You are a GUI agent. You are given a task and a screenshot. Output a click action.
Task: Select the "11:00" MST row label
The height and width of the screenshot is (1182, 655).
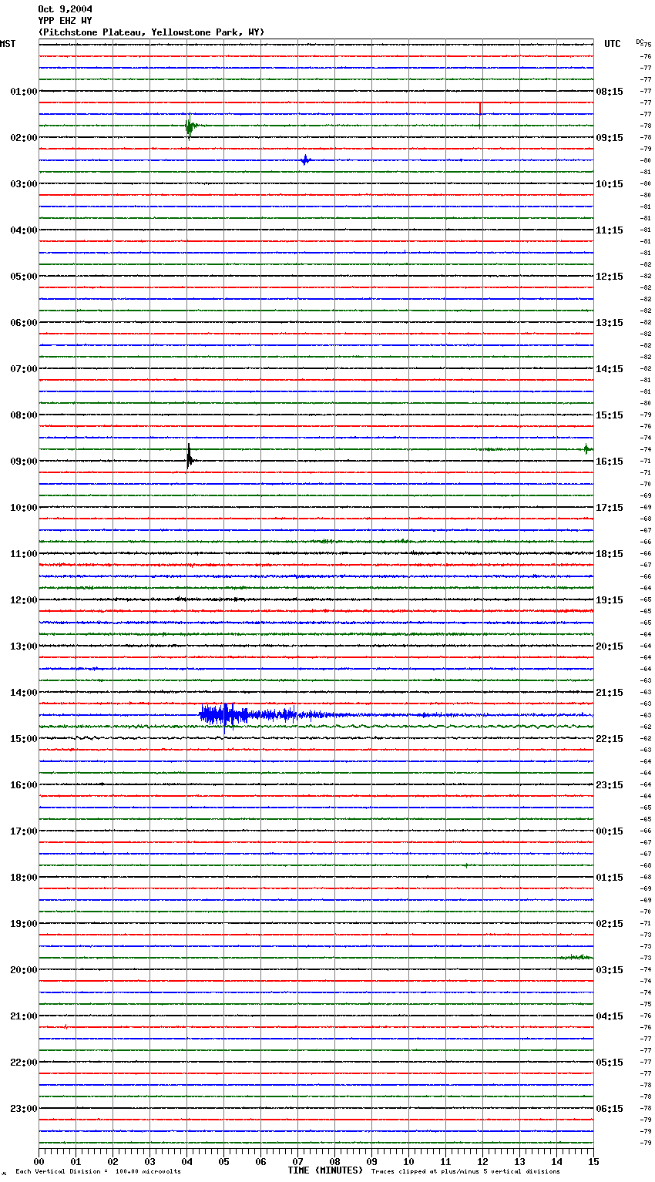[x=24, y=554]
